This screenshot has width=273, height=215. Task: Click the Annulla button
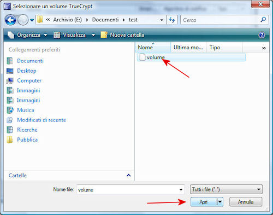coord(246,202)
